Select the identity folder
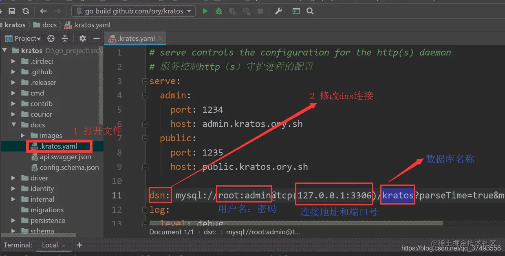505x256 pixels. click(x=37, y=189)
